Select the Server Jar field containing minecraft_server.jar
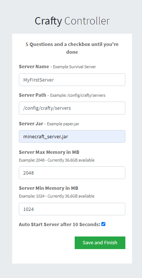The height and width of the screenshot is (278, 142). tap(72, 136)
